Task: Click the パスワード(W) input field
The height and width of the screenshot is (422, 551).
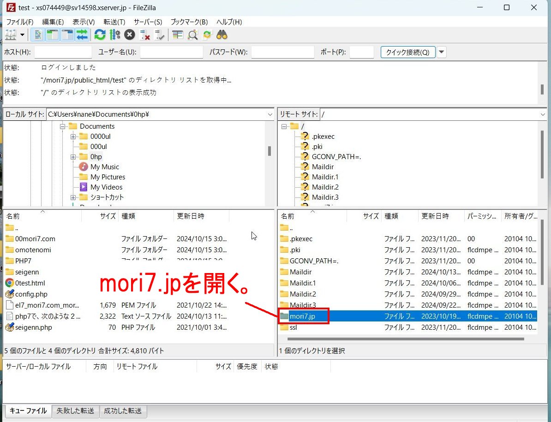Action: point(282,52)
